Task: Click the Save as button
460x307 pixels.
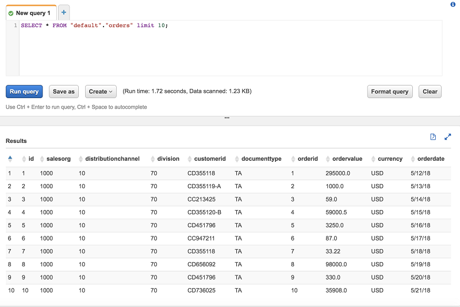Action: [63, 91]
